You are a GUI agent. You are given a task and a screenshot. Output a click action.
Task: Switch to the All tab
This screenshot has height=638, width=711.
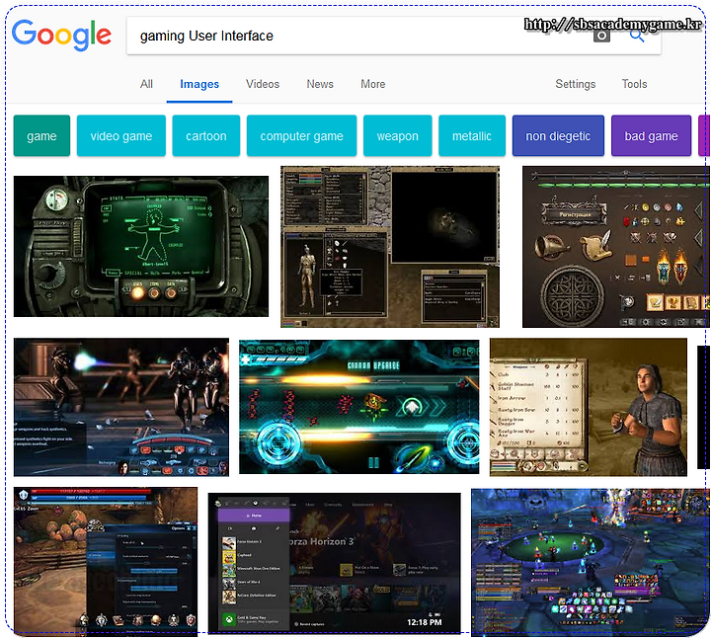(x=146, y=84)
